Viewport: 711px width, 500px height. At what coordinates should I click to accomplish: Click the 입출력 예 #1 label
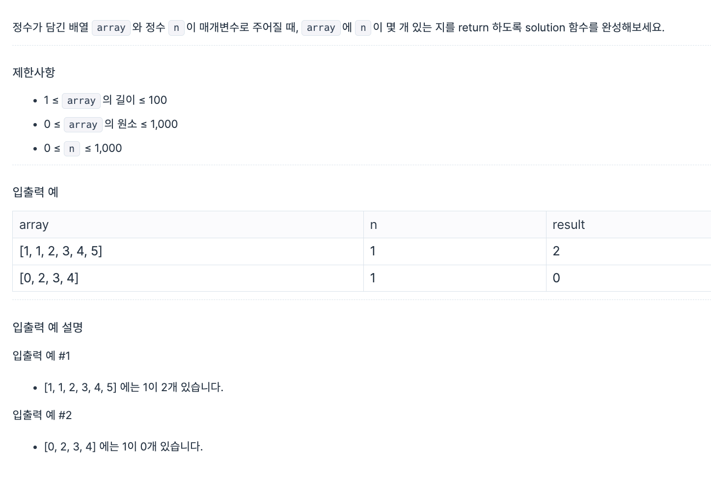(x=41, y=356)
